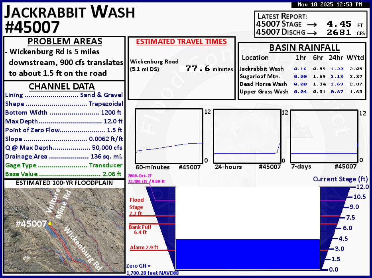372x278 pixels.
Task: Click the blue current stage fill in the channel diagram
Action: point(247,254)
